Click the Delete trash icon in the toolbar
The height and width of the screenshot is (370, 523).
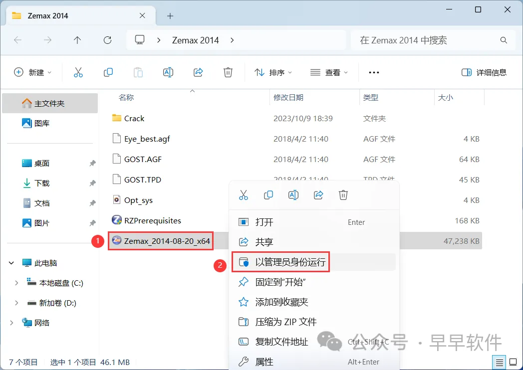(x=228, y=72)
